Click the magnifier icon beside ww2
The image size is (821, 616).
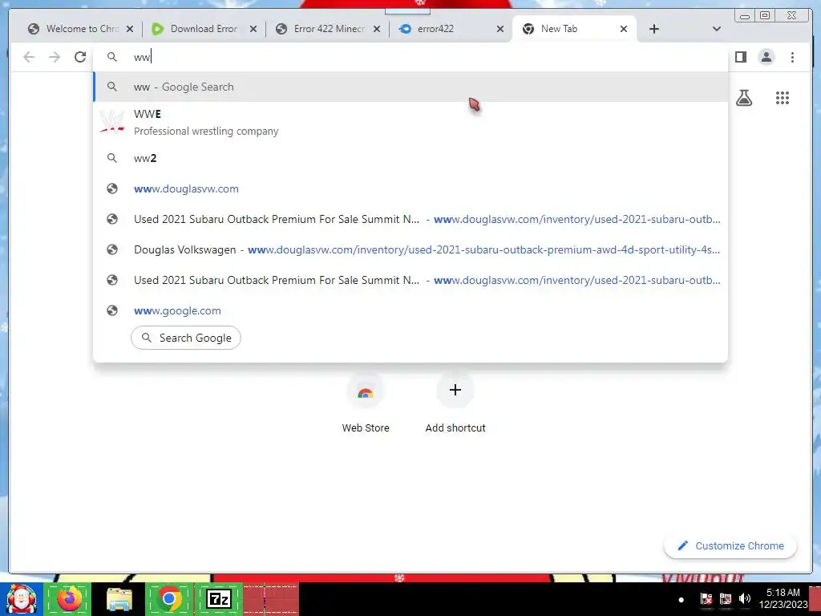112,158
